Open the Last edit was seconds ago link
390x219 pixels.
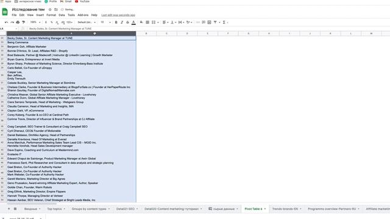tap(118, 15)
